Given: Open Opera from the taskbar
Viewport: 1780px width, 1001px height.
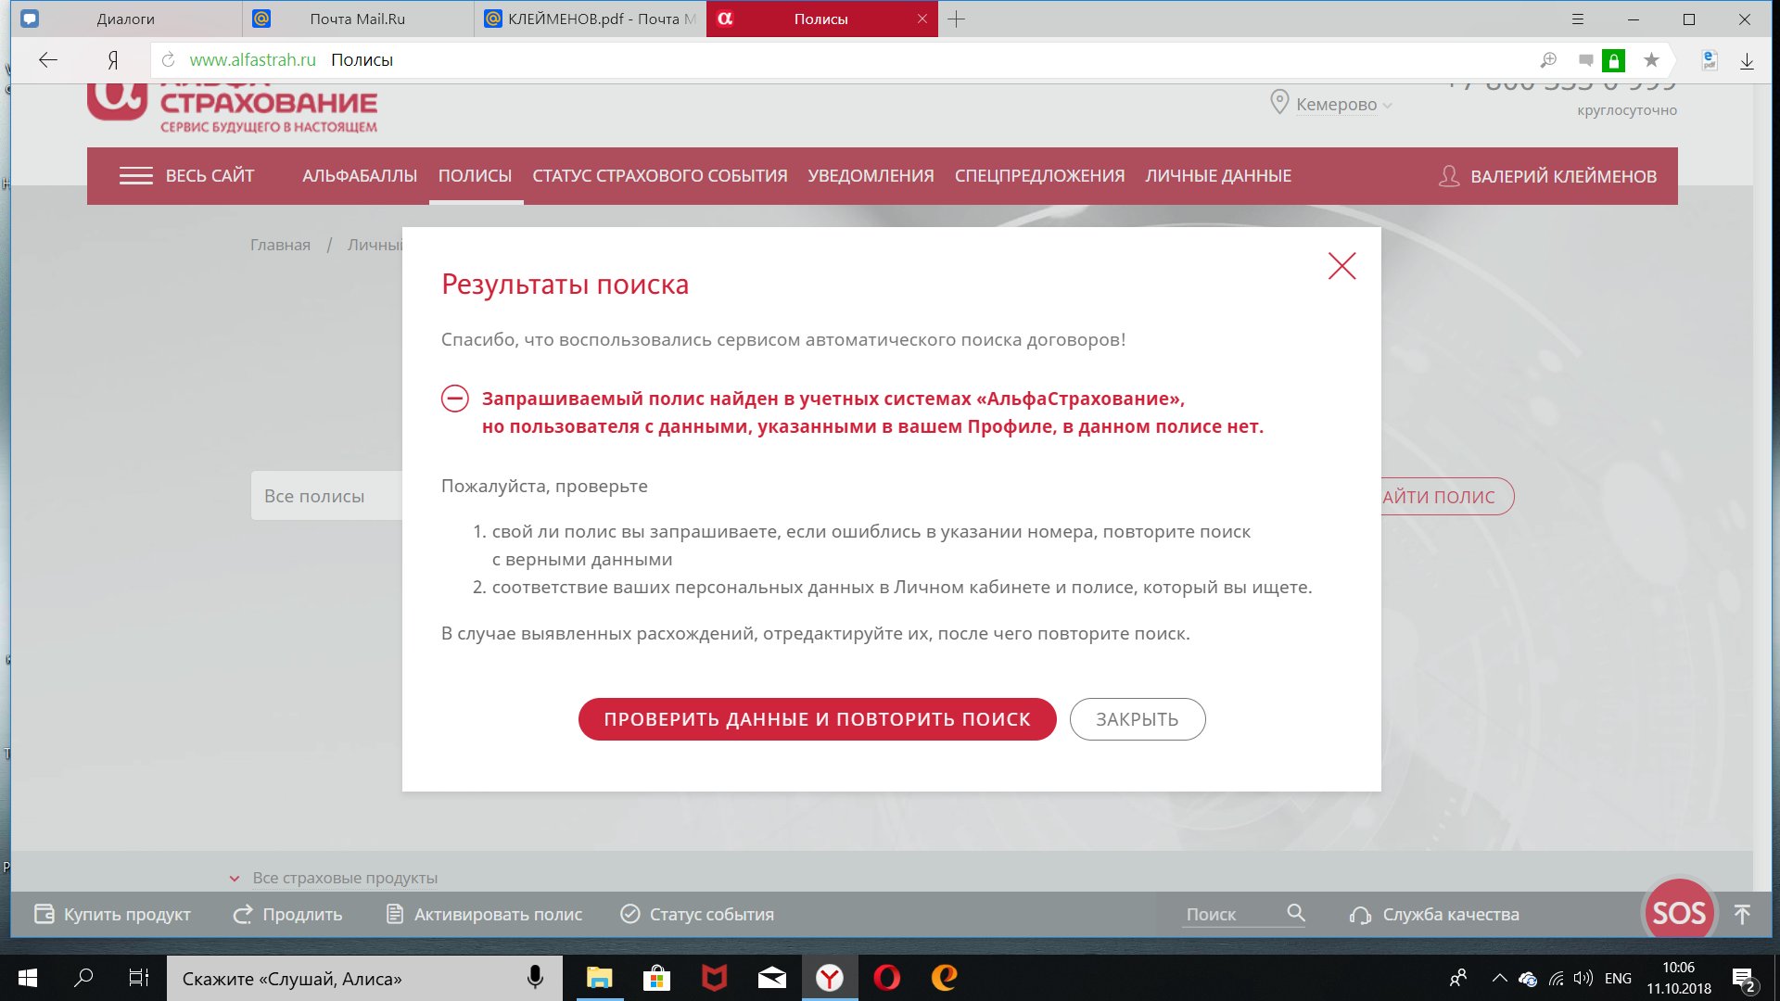Looking at the screenshot, I should (x=887, y=978).
